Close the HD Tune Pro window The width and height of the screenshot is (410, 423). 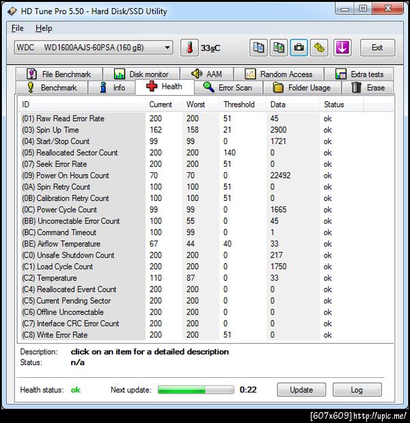(388, 9)
